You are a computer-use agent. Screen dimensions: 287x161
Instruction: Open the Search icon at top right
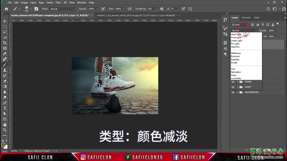pyautogui.click(x=268, y=9)
